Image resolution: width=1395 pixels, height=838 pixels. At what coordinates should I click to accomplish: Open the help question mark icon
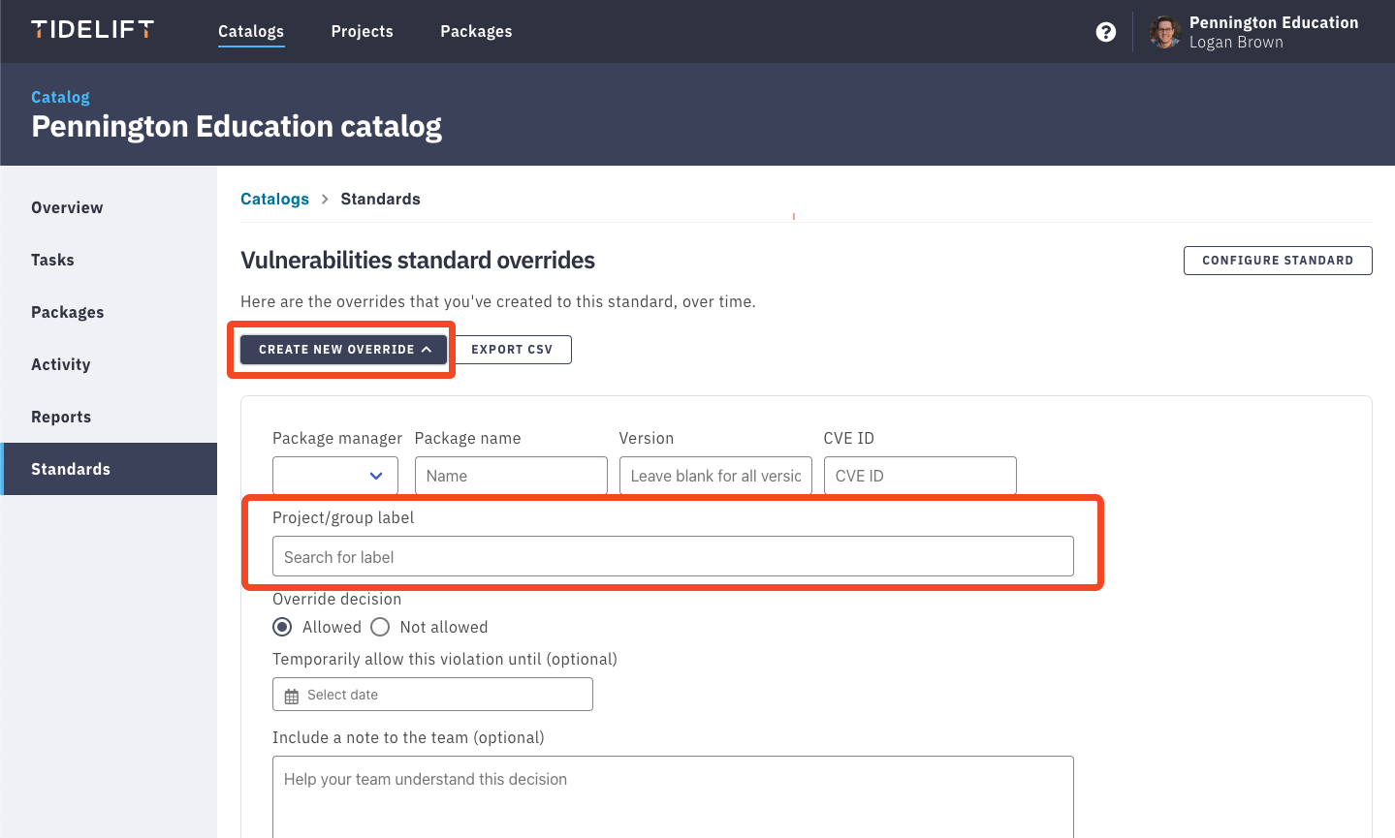[1105, 32]
